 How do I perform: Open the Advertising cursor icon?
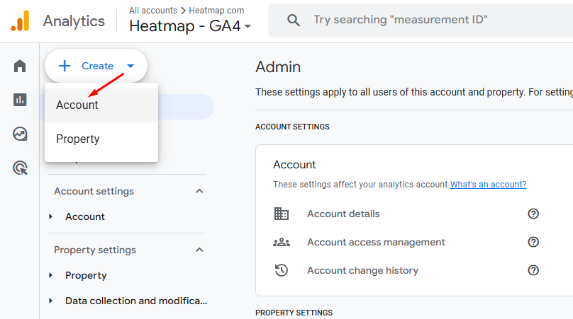click(x=20, y=168)
